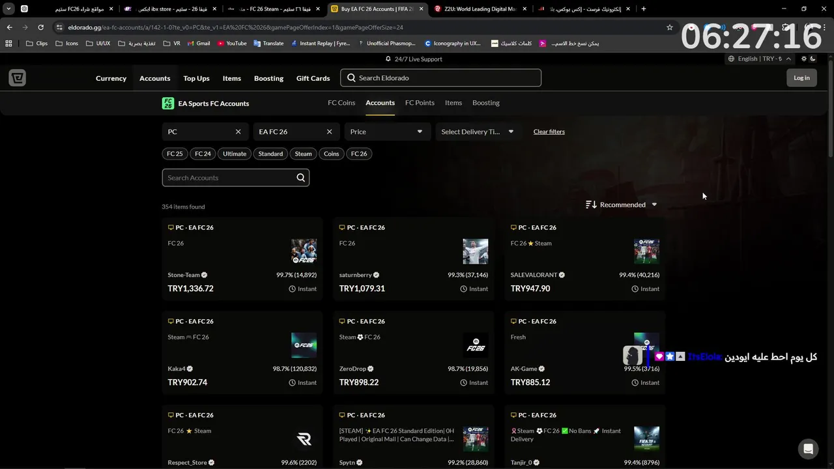834x469 pixels.
Task: Toggle the FC 26 filter chip
Action: point(359,154)
